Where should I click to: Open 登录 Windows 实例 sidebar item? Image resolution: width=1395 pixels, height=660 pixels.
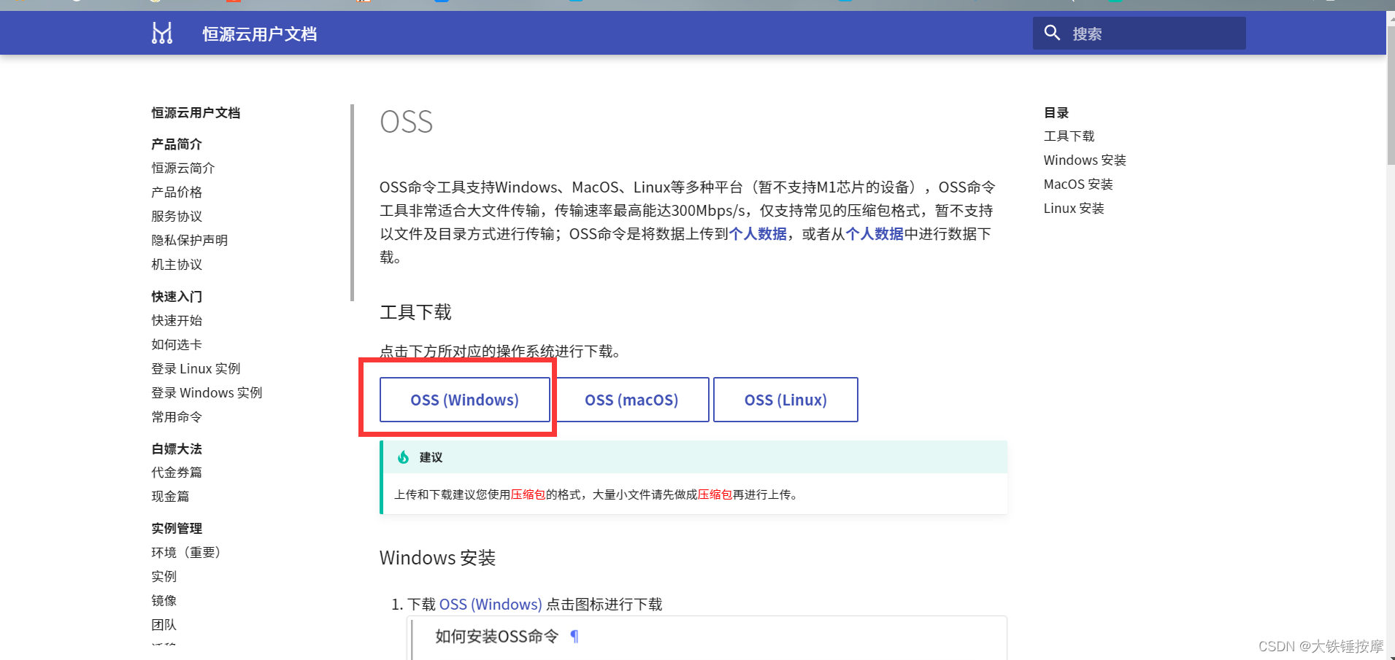[x=207, y=393]
